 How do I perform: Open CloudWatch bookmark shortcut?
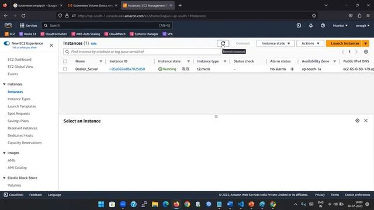pyautogui.click(x=115, y=34)
